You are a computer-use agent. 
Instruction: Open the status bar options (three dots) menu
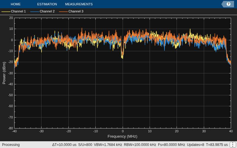(233, 145)
